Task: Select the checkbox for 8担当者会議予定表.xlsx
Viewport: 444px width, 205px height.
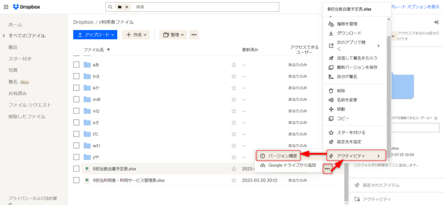Action: [76, 169]
